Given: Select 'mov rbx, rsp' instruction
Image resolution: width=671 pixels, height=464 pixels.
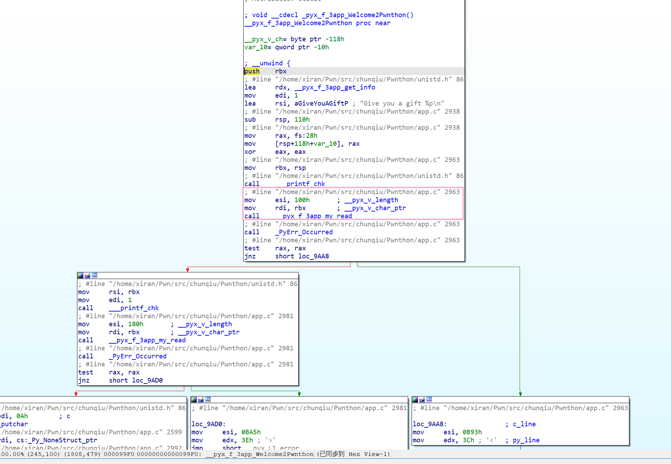Looking at the screenshot, I should click(x=275, y=168).
